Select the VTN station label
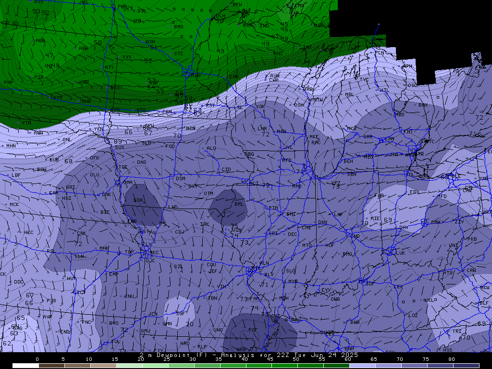The height and width of the screenshot is (369, 492). coord(26,123)
